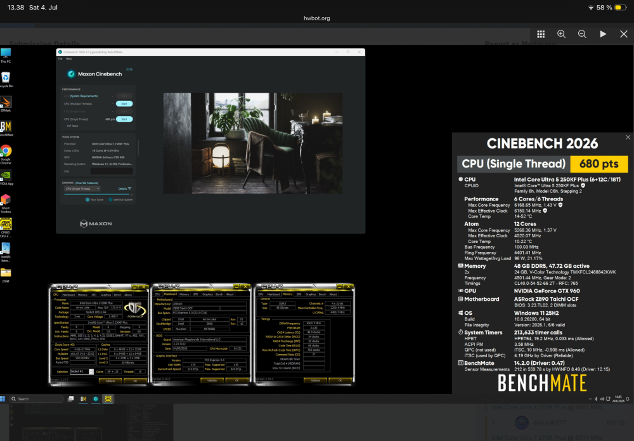
Task: Click the hwbot.org address in the browser bar
Action: [x=316, y=18]
